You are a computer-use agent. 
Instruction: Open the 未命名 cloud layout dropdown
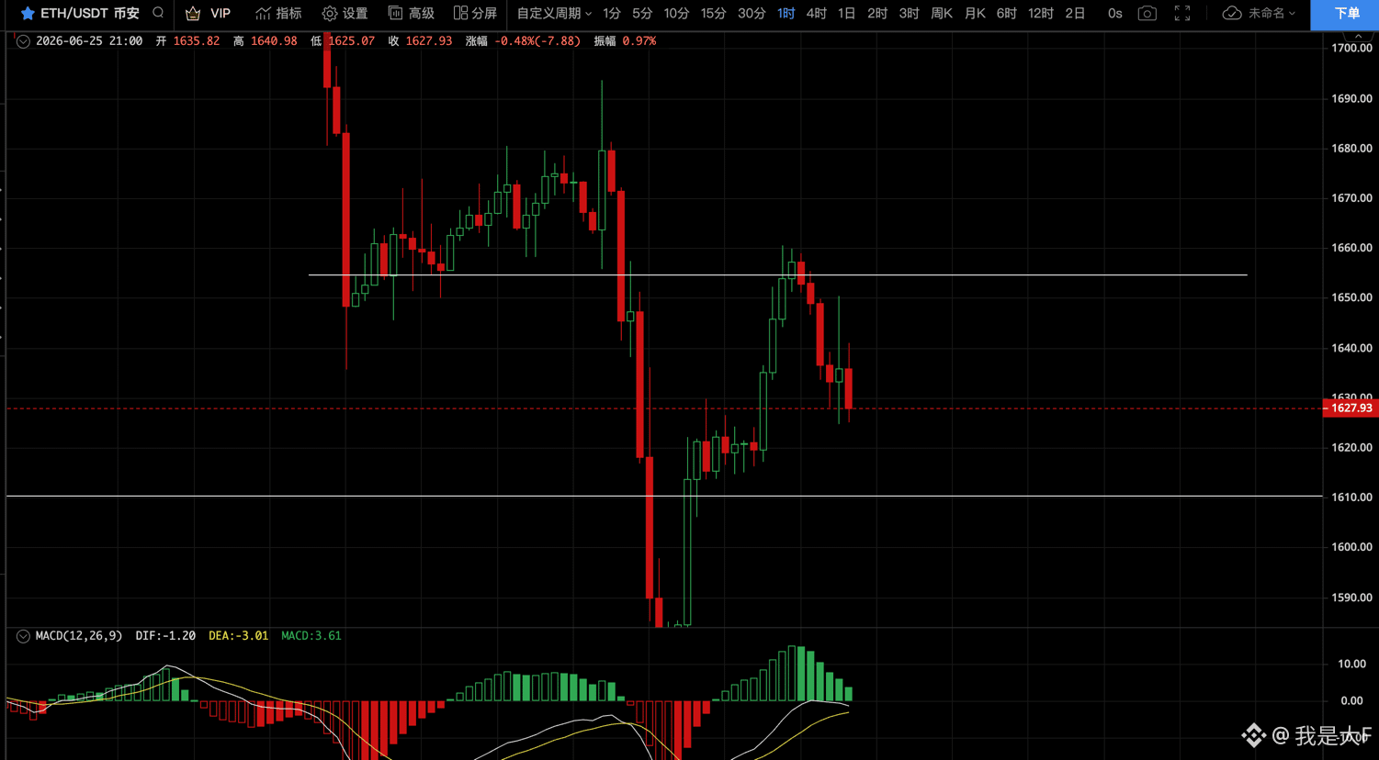click(1259, 14)
